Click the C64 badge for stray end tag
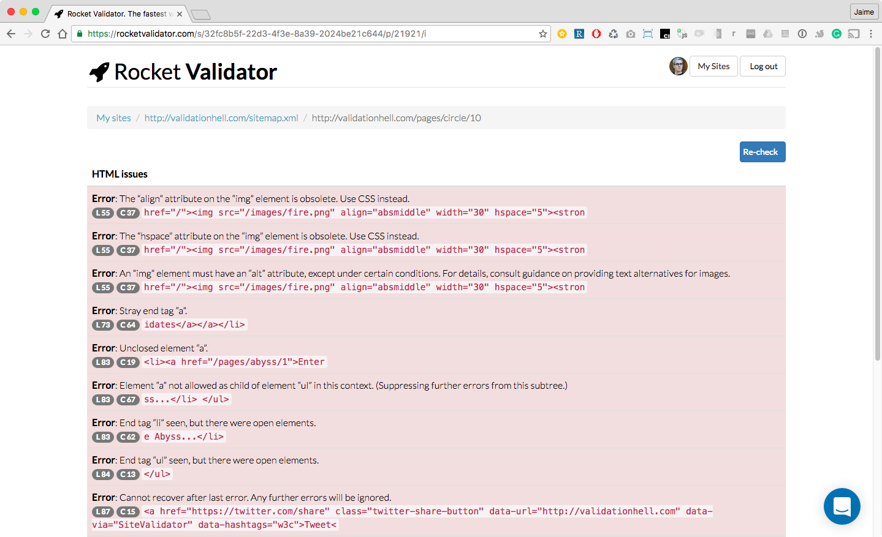 pyautogui.click(x=128, y=325)
